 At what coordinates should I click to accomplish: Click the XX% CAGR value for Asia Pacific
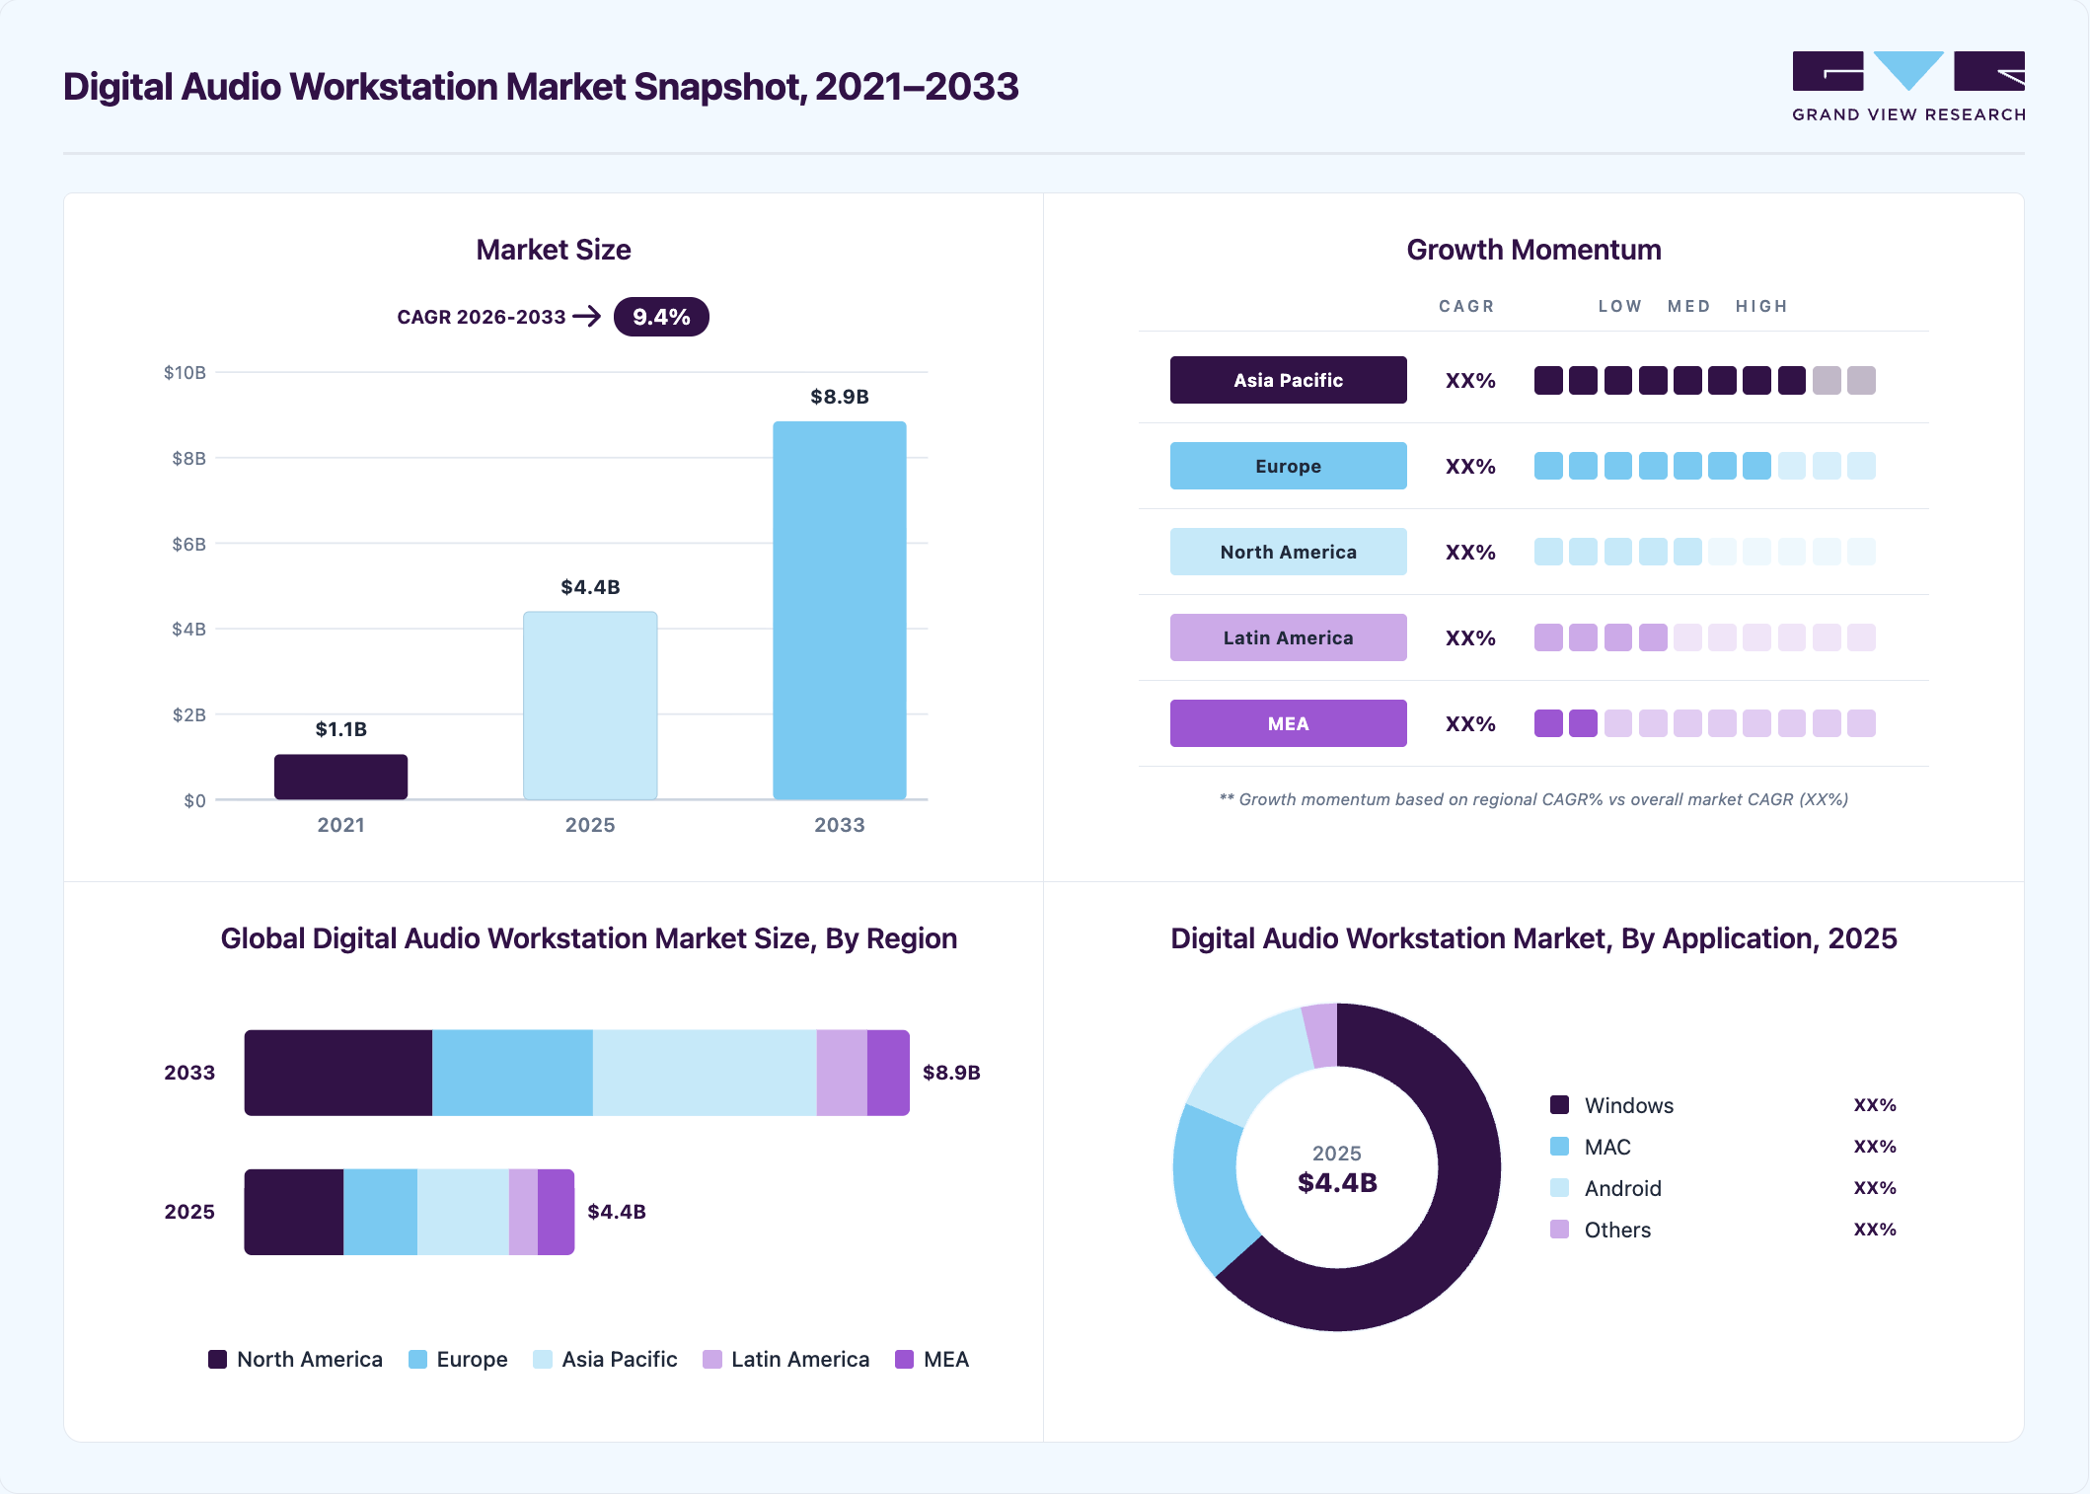click(x=1470, y=381)
